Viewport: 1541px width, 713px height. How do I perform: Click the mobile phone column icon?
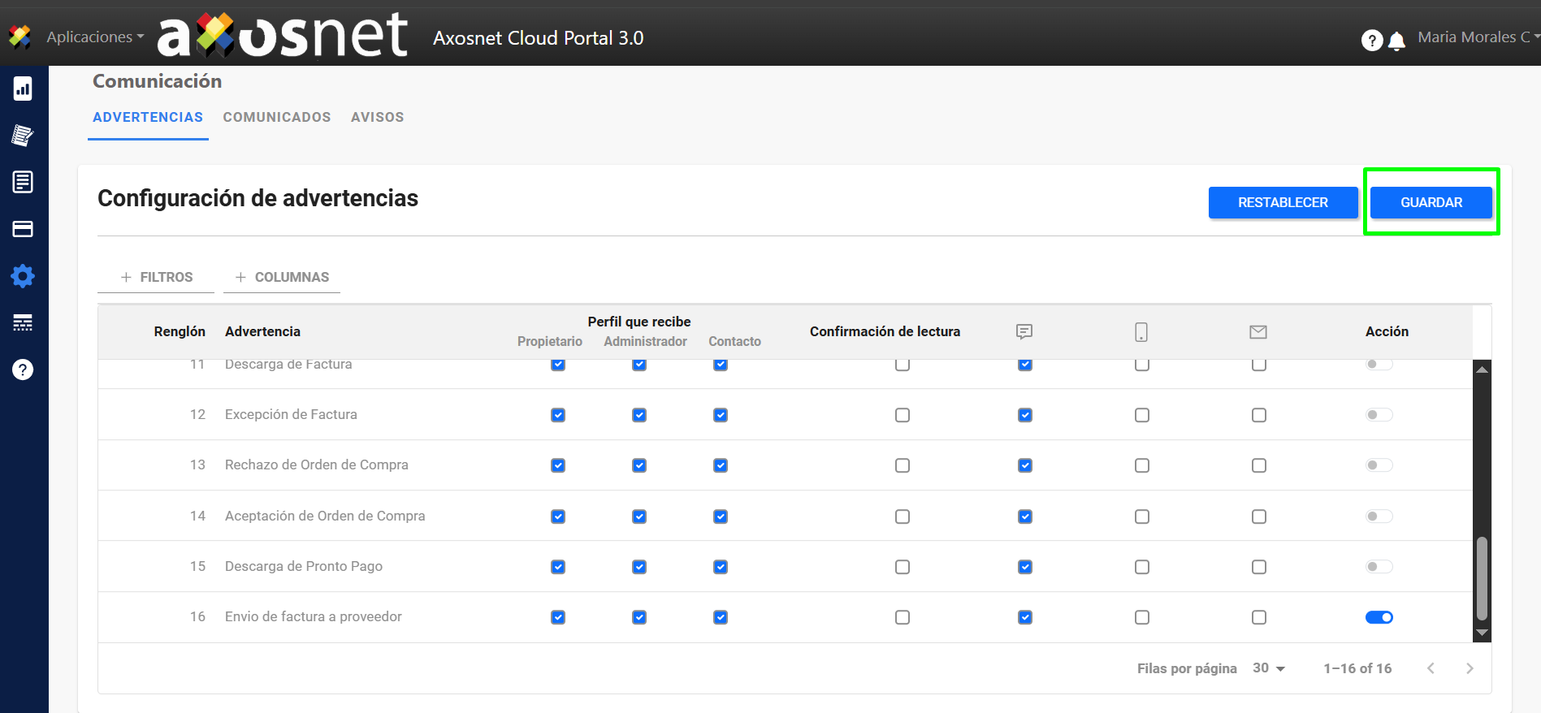[x=1141, y=331]
